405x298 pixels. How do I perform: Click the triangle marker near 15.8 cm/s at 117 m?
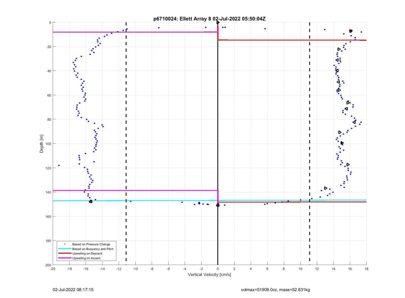point(348,165)
